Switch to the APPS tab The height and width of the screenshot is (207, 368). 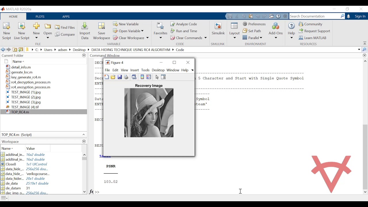pos(66,16)
